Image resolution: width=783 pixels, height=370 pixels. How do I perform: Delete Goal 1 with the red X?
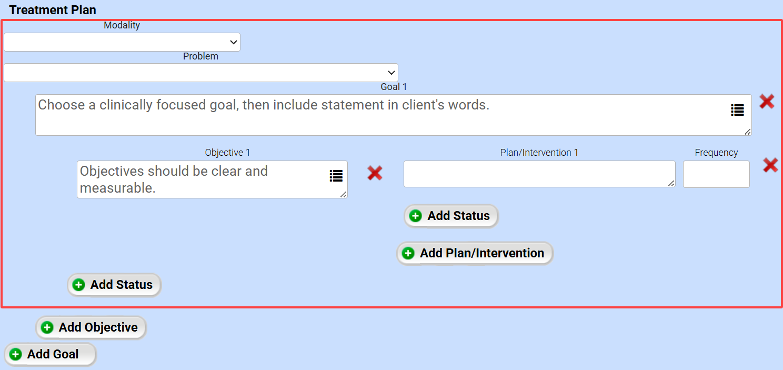(767, 102)
